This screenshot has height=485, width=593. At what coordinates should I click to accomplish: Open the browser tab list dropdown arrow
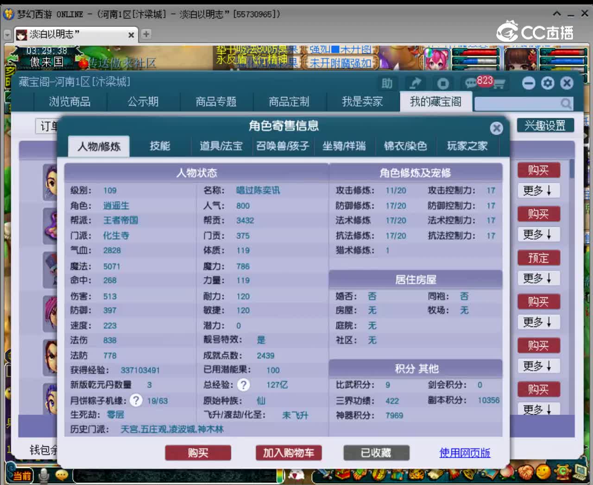pyautogui.click(x=7, y=35)
